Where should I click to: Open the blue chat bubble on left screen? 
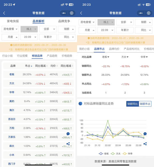tap(68, 134)
